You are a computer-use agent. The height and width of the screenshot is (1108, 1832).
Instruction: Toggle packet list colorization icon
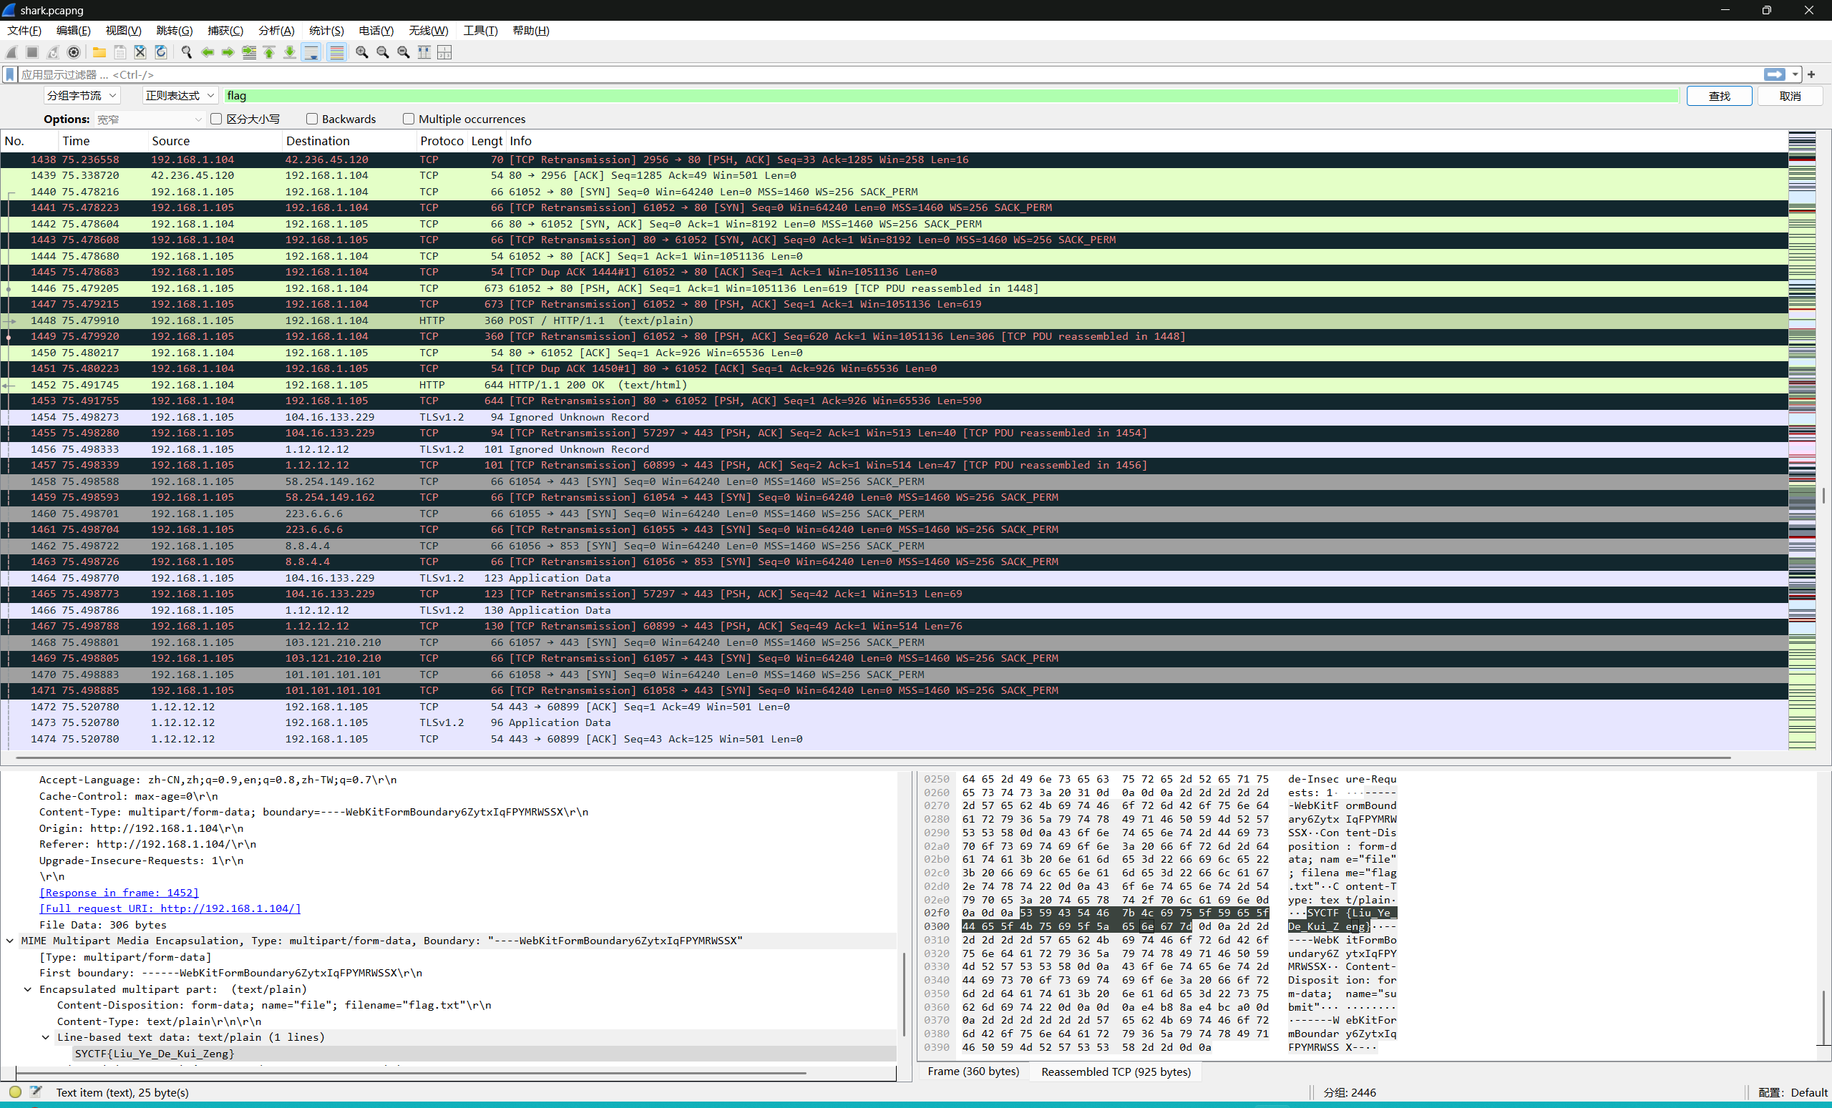(x=337, y=52)
